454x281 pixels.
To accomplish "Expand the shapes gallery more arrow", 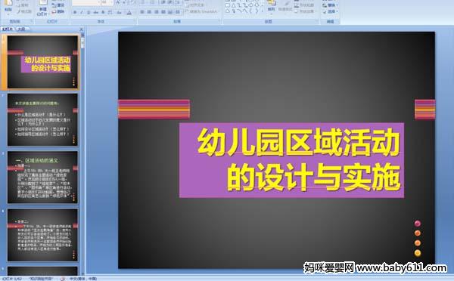I will click(x=262, y=12).
